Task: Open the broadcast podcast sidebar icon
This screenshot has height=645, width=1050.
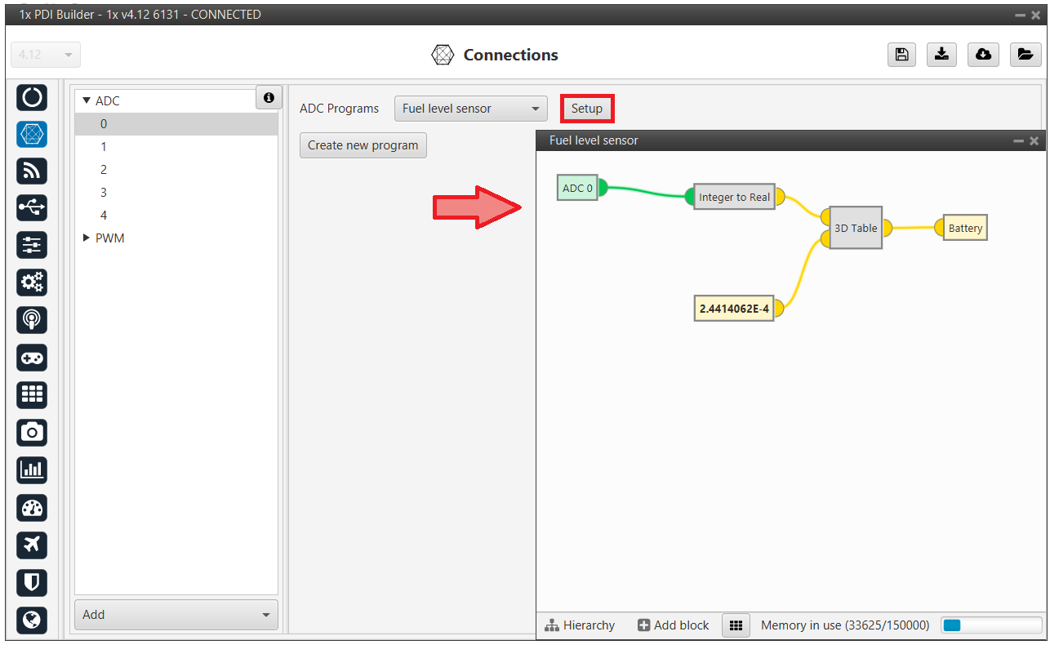Action: [32, 320]
